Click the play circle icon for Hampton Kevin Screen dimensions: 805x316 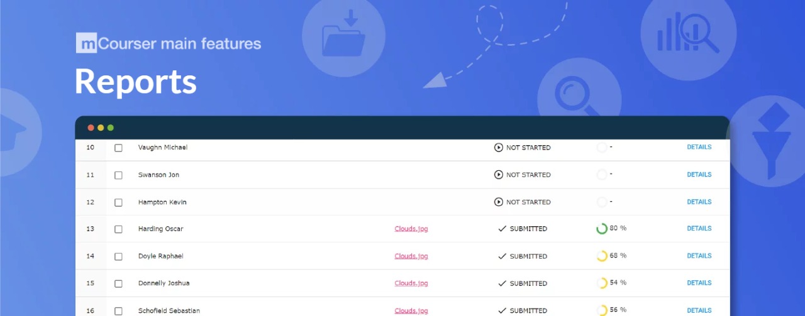click(x=499, y=202)
